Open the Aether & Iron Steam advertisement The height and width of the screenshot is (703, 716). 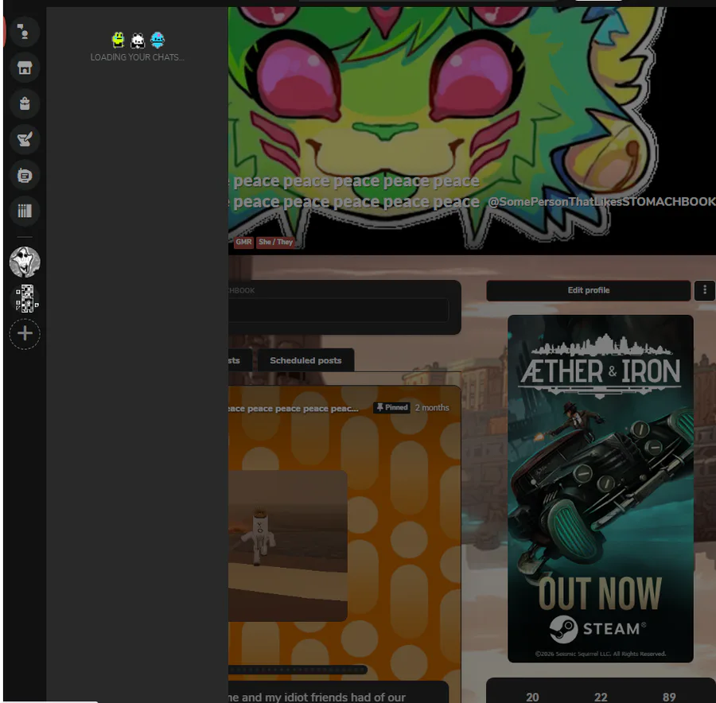tap(600, 488)
